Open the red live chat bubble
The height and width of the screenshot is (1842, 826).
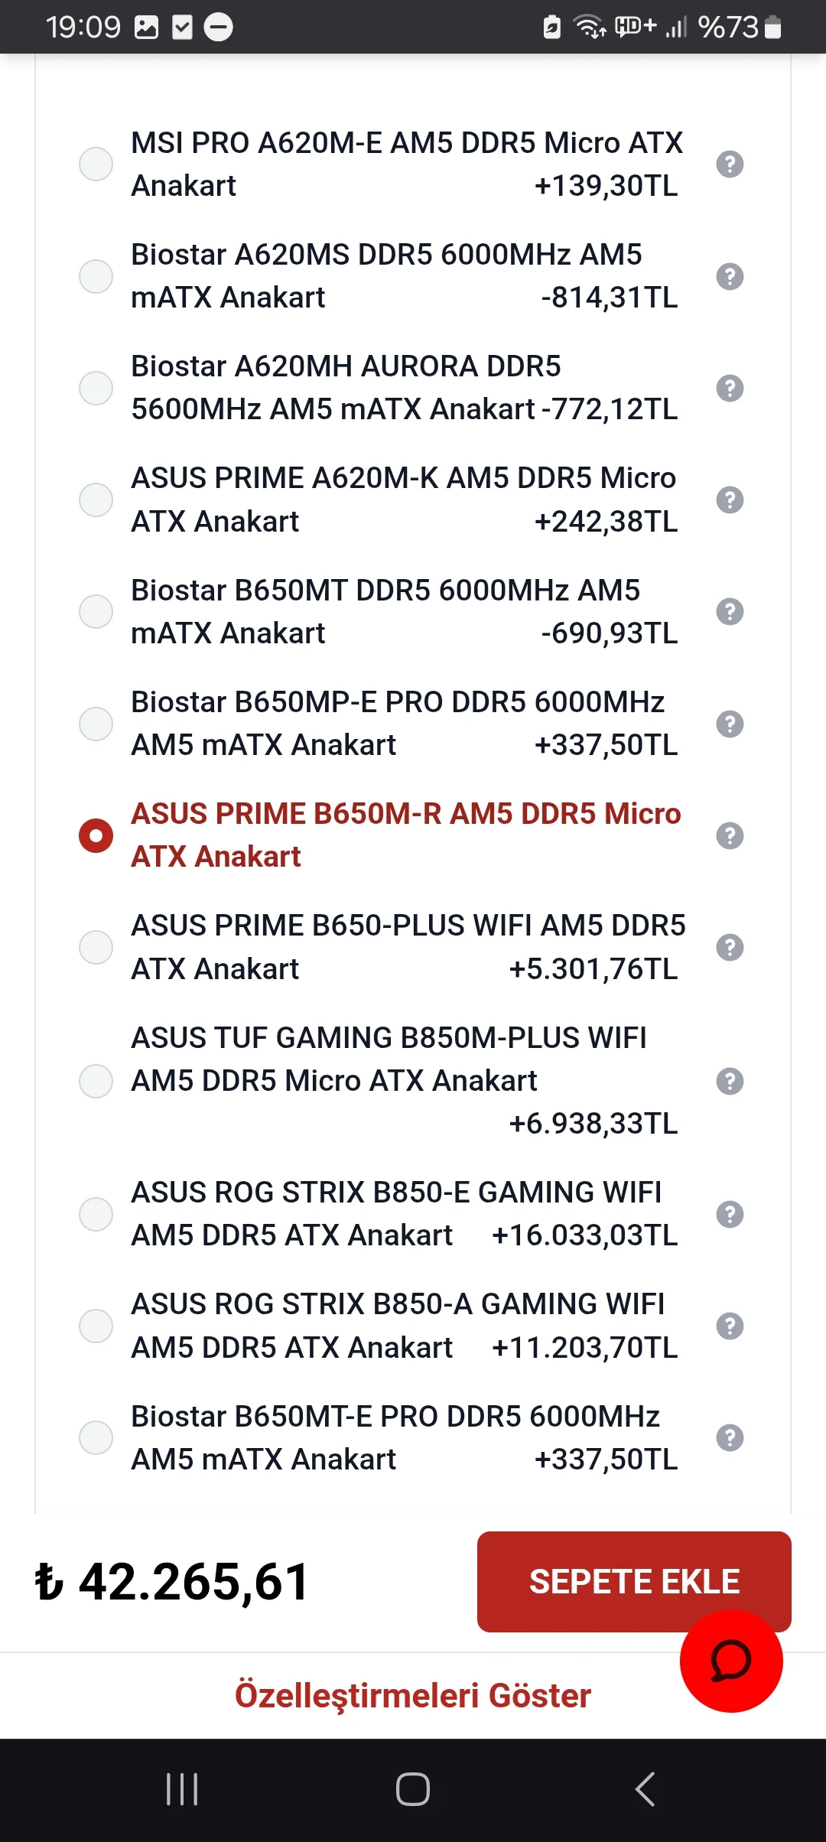[x=730, y=1661]
